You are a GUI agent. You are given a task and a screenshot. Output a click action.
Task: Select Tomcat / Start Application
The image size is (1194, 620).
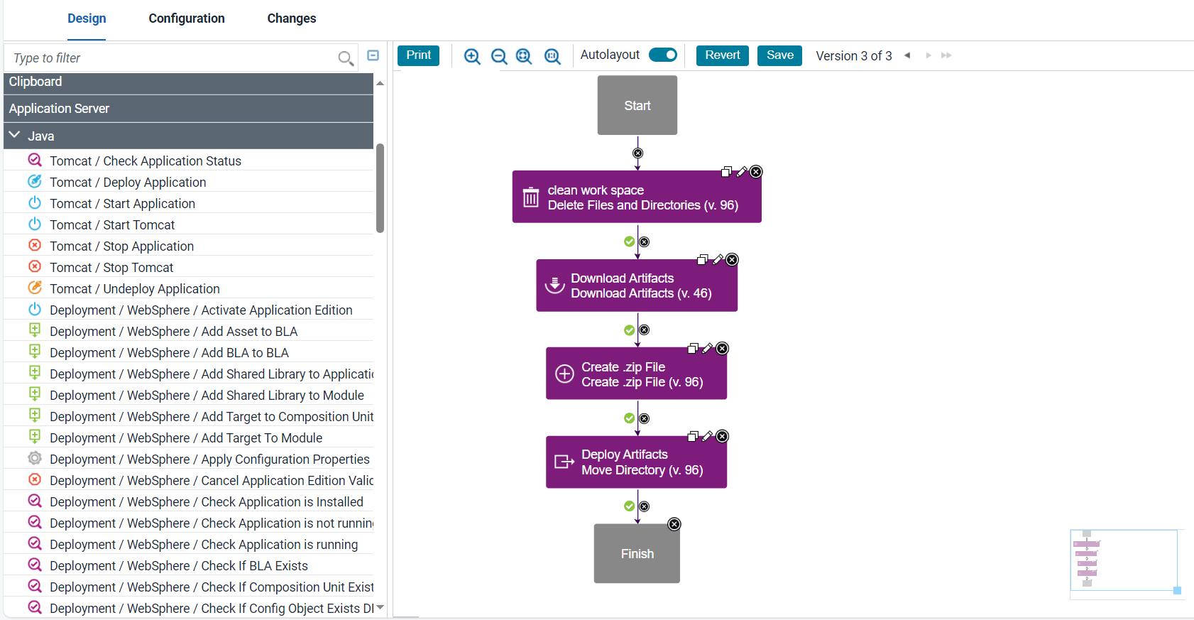click(122, 204)
